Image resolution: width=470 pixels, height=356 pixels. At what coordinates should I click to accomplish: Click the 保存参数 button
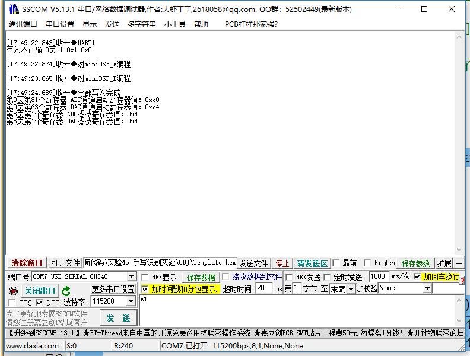click(x=416, y=263)
